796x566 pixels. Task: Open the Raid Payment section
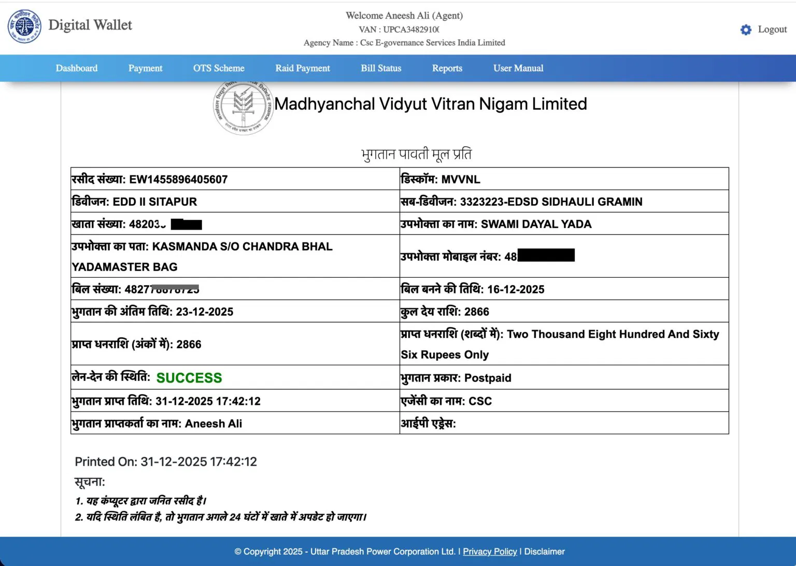point(302,68)
